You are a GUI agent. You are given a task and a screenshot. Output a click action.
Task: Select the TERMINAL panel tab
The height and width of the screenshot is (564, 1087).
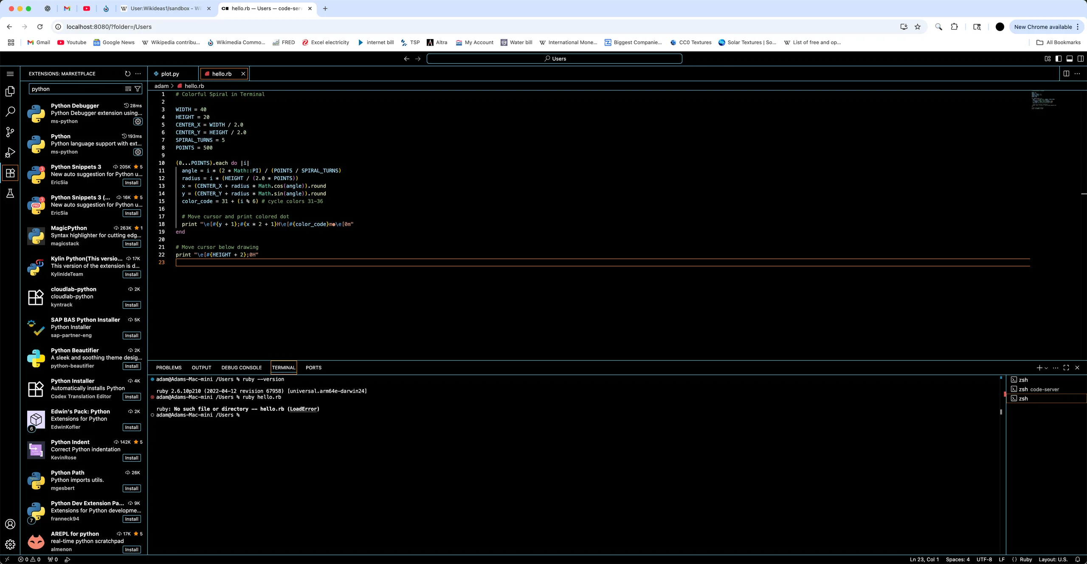pos(283,368)
